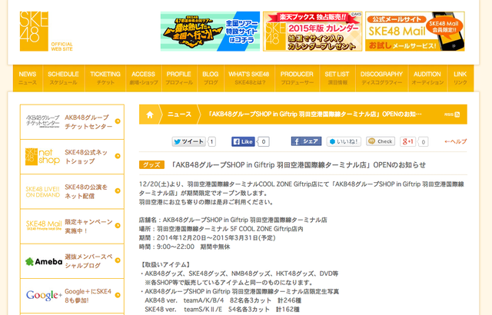
Task: Click the SKE48 ver. teamS/KII/E line
Action: [x=222, y=310]
